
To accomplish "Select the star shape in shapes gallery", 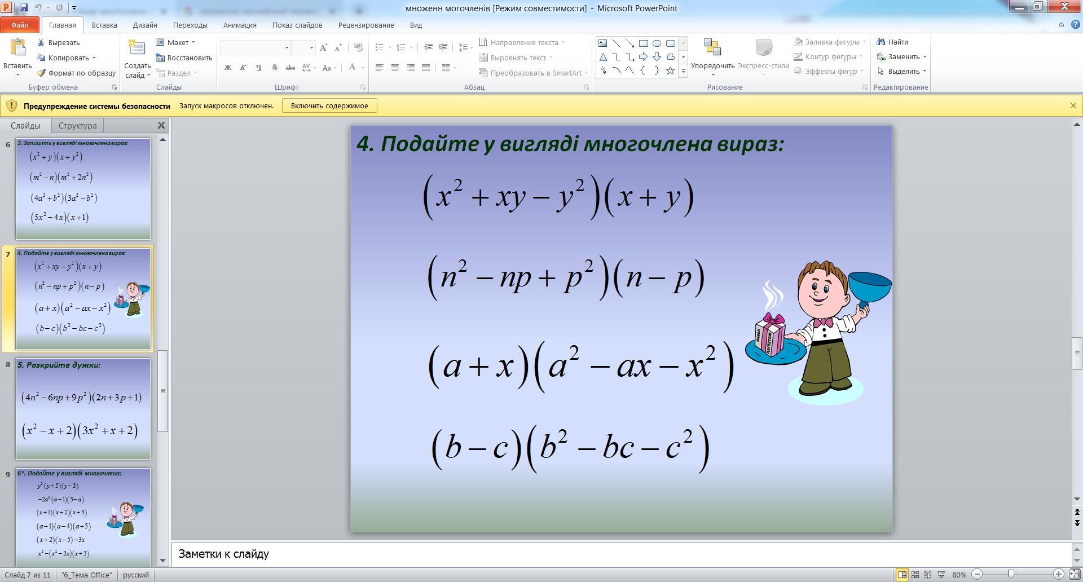I will [x=670, y=70].
